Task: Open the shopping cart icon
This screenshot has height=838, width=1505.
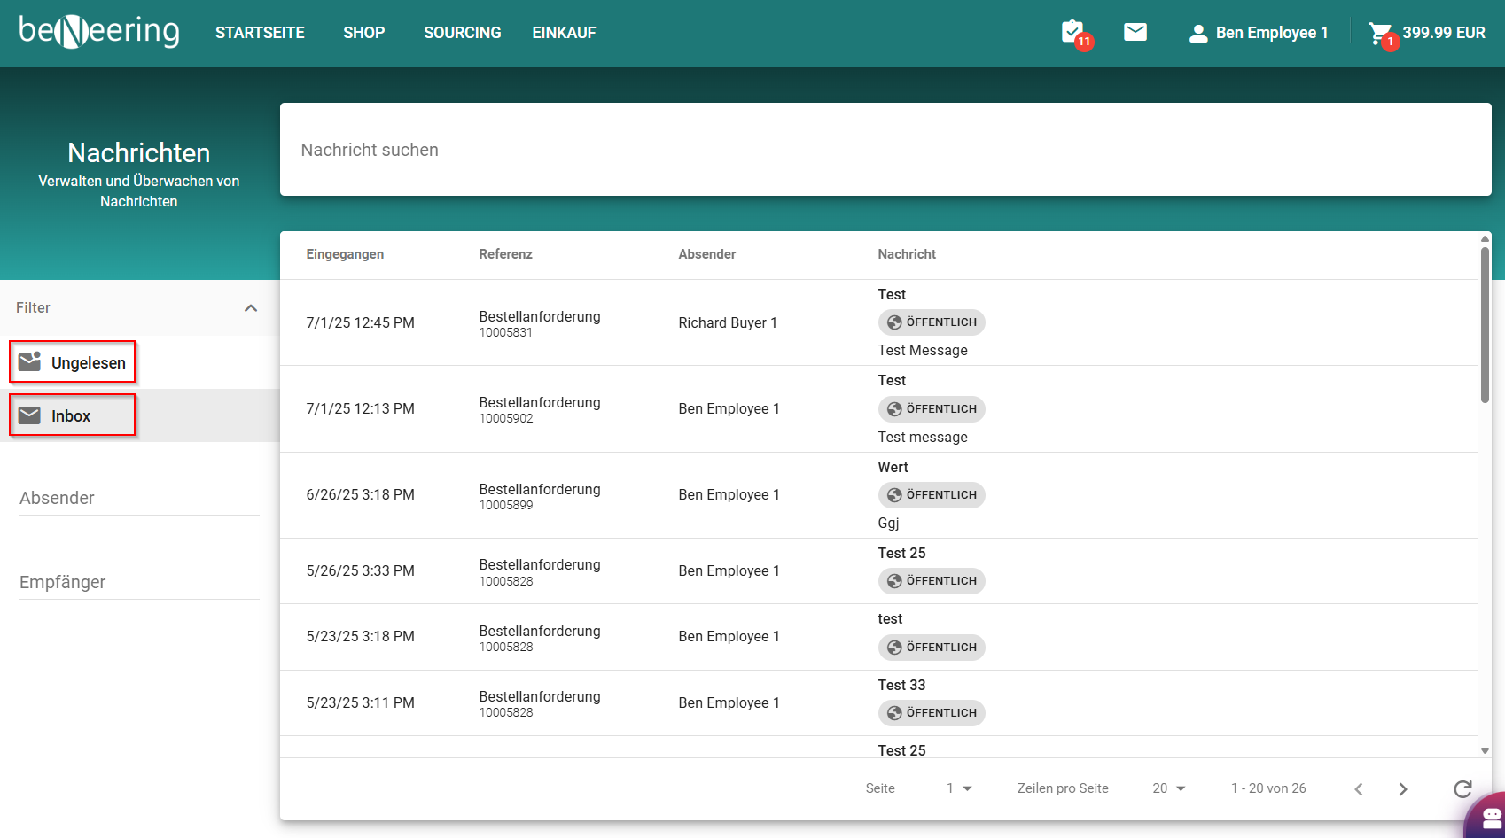Action: (1380, 34)
